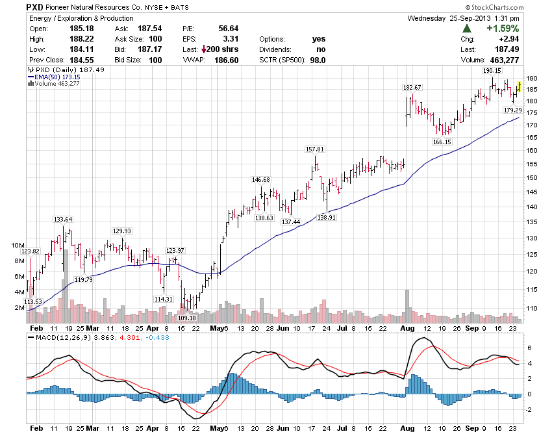Click the blue MACD histogram value -0.438
The height and width of the screenshot is (434, 552).
point(157,337)
